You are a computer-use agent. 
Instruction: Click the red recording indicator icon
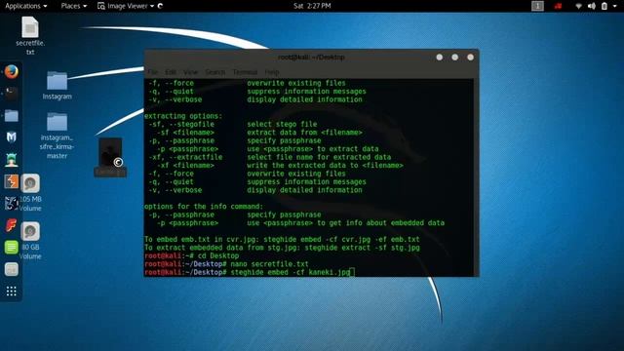coord(559,6)
